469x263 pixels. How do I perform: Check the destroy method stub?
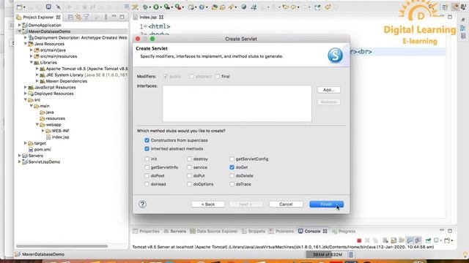coord(189,159)
